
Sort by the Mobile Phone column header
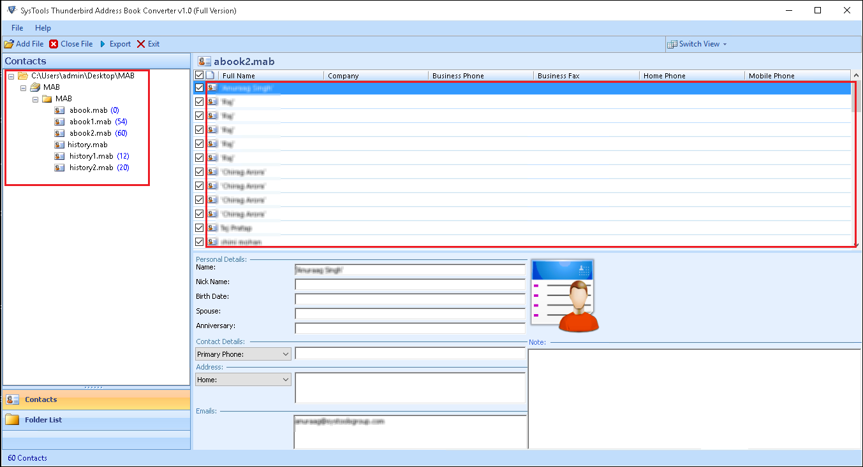click(797, 75)
